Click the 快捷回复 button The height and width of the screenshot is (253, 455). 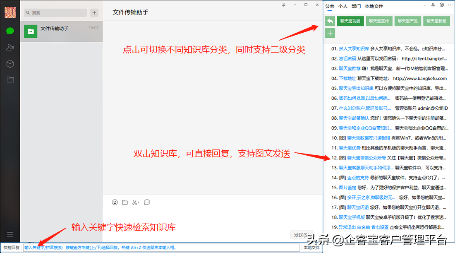pyautogui.click(x=11, y=248)
